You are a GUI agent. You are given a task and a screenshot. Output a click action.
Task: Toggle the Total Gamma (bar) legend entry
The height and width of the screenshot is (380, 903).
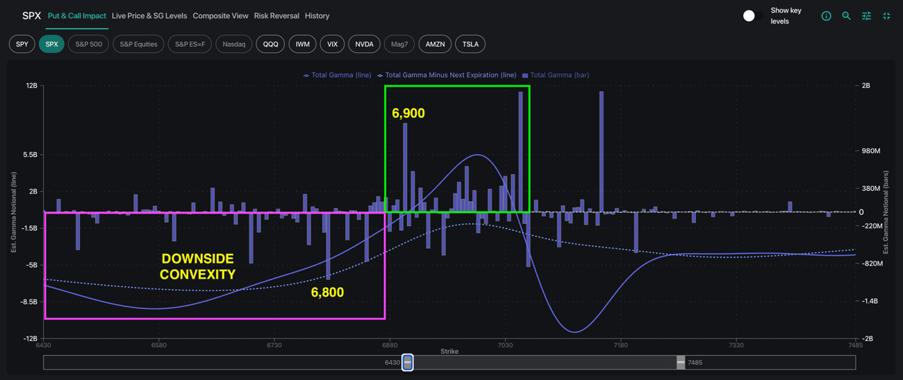click(556, 75)
